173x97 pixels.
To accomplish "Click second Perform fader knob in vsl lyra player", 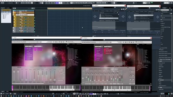I will point(18,72).
